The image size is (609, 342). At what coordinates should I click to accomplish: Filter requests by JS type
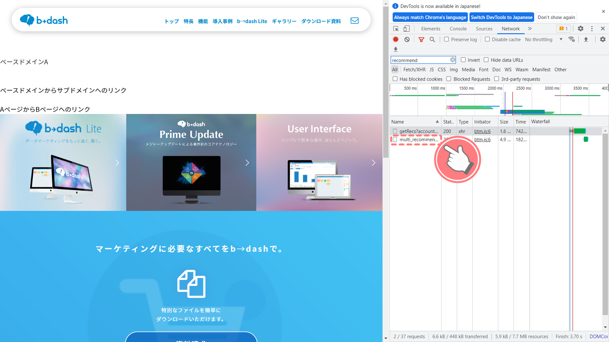[x=431, y=69]
